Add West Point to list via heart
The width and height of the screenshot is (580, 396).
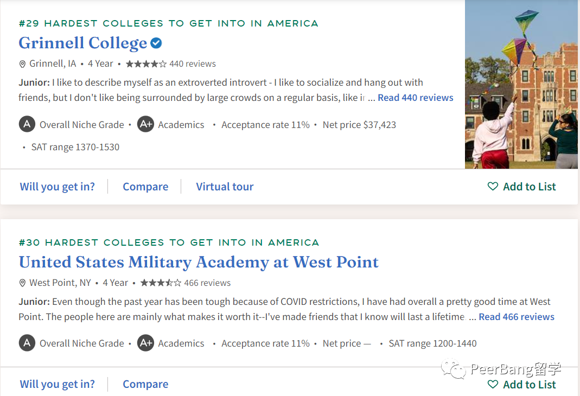click(x=493, y=385)
